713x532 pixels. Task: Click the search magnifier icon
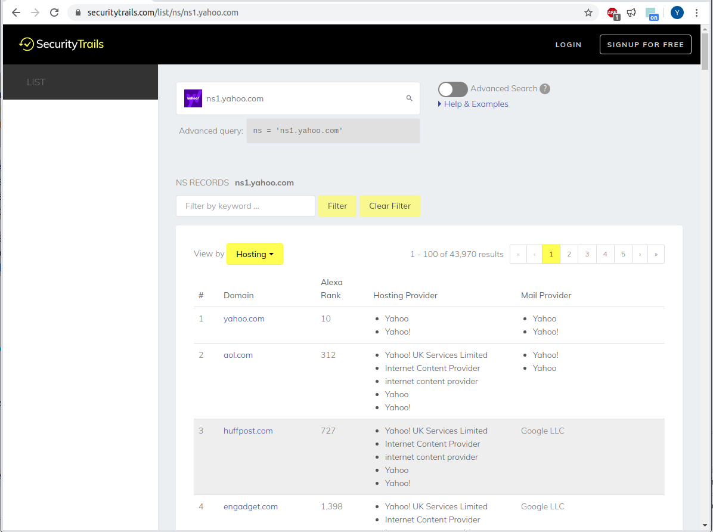(410, 98)
